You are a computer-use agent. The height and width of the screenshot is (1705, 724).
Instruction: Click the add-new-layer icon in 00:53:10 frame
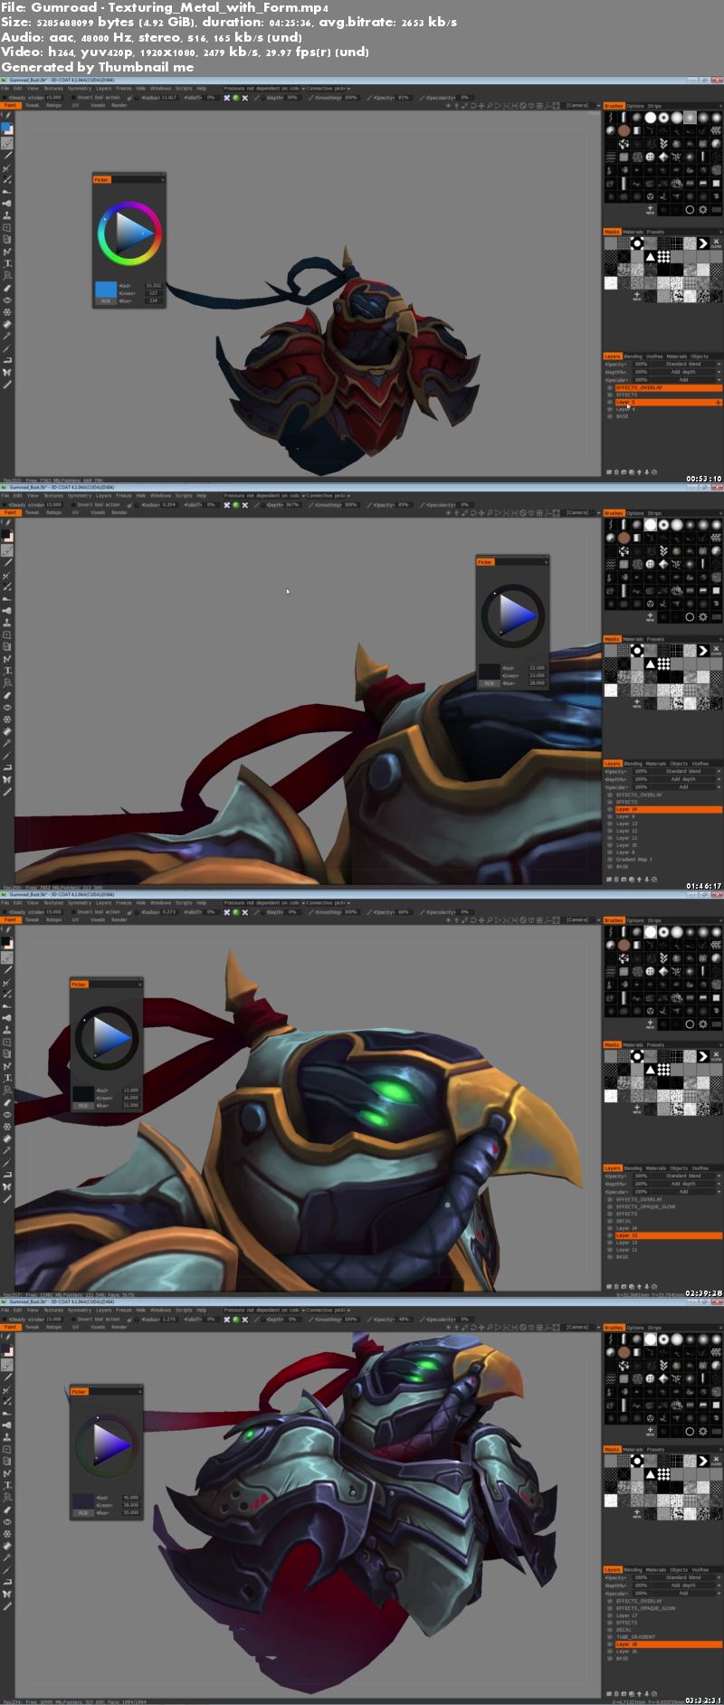click(x=609, y=472)
